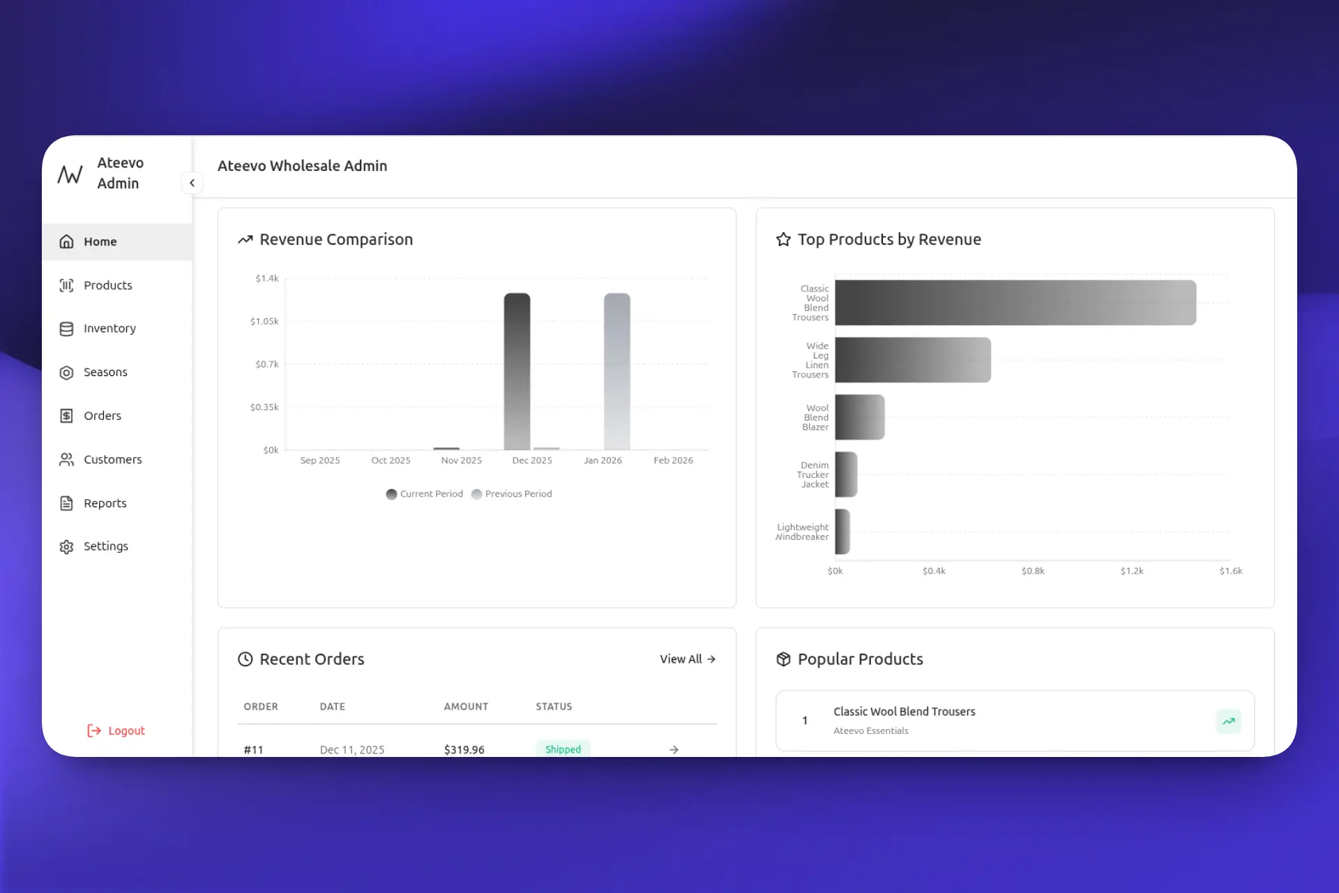The image size is (1339, 893).
Task: Click the Orders receipt icon
Action: (66, 416)
